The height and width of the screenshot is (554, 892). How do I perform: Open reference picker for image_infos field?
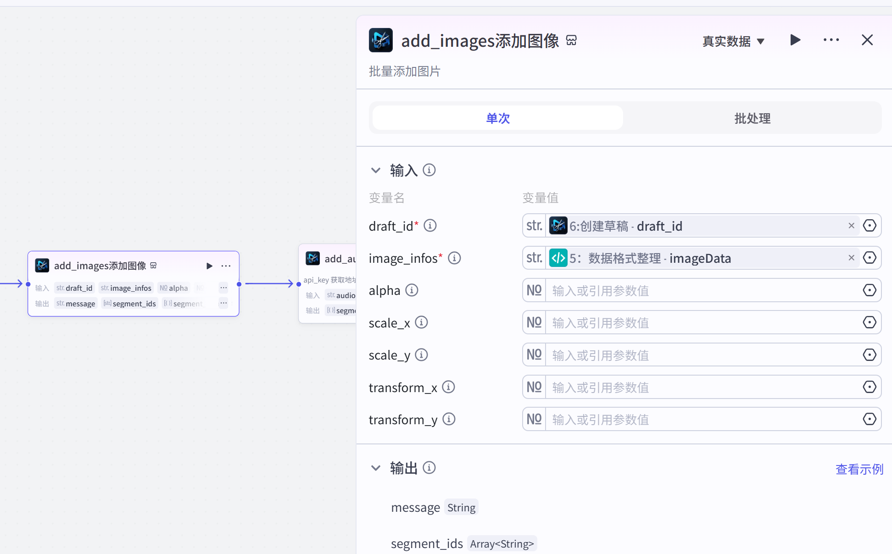(x=870, y=258)
